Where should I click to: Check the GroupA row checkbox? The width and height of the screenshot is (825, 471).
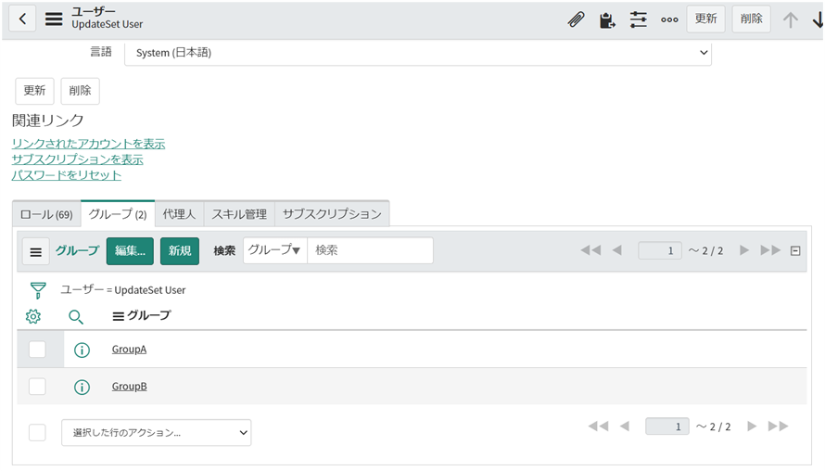click(37, 349)
